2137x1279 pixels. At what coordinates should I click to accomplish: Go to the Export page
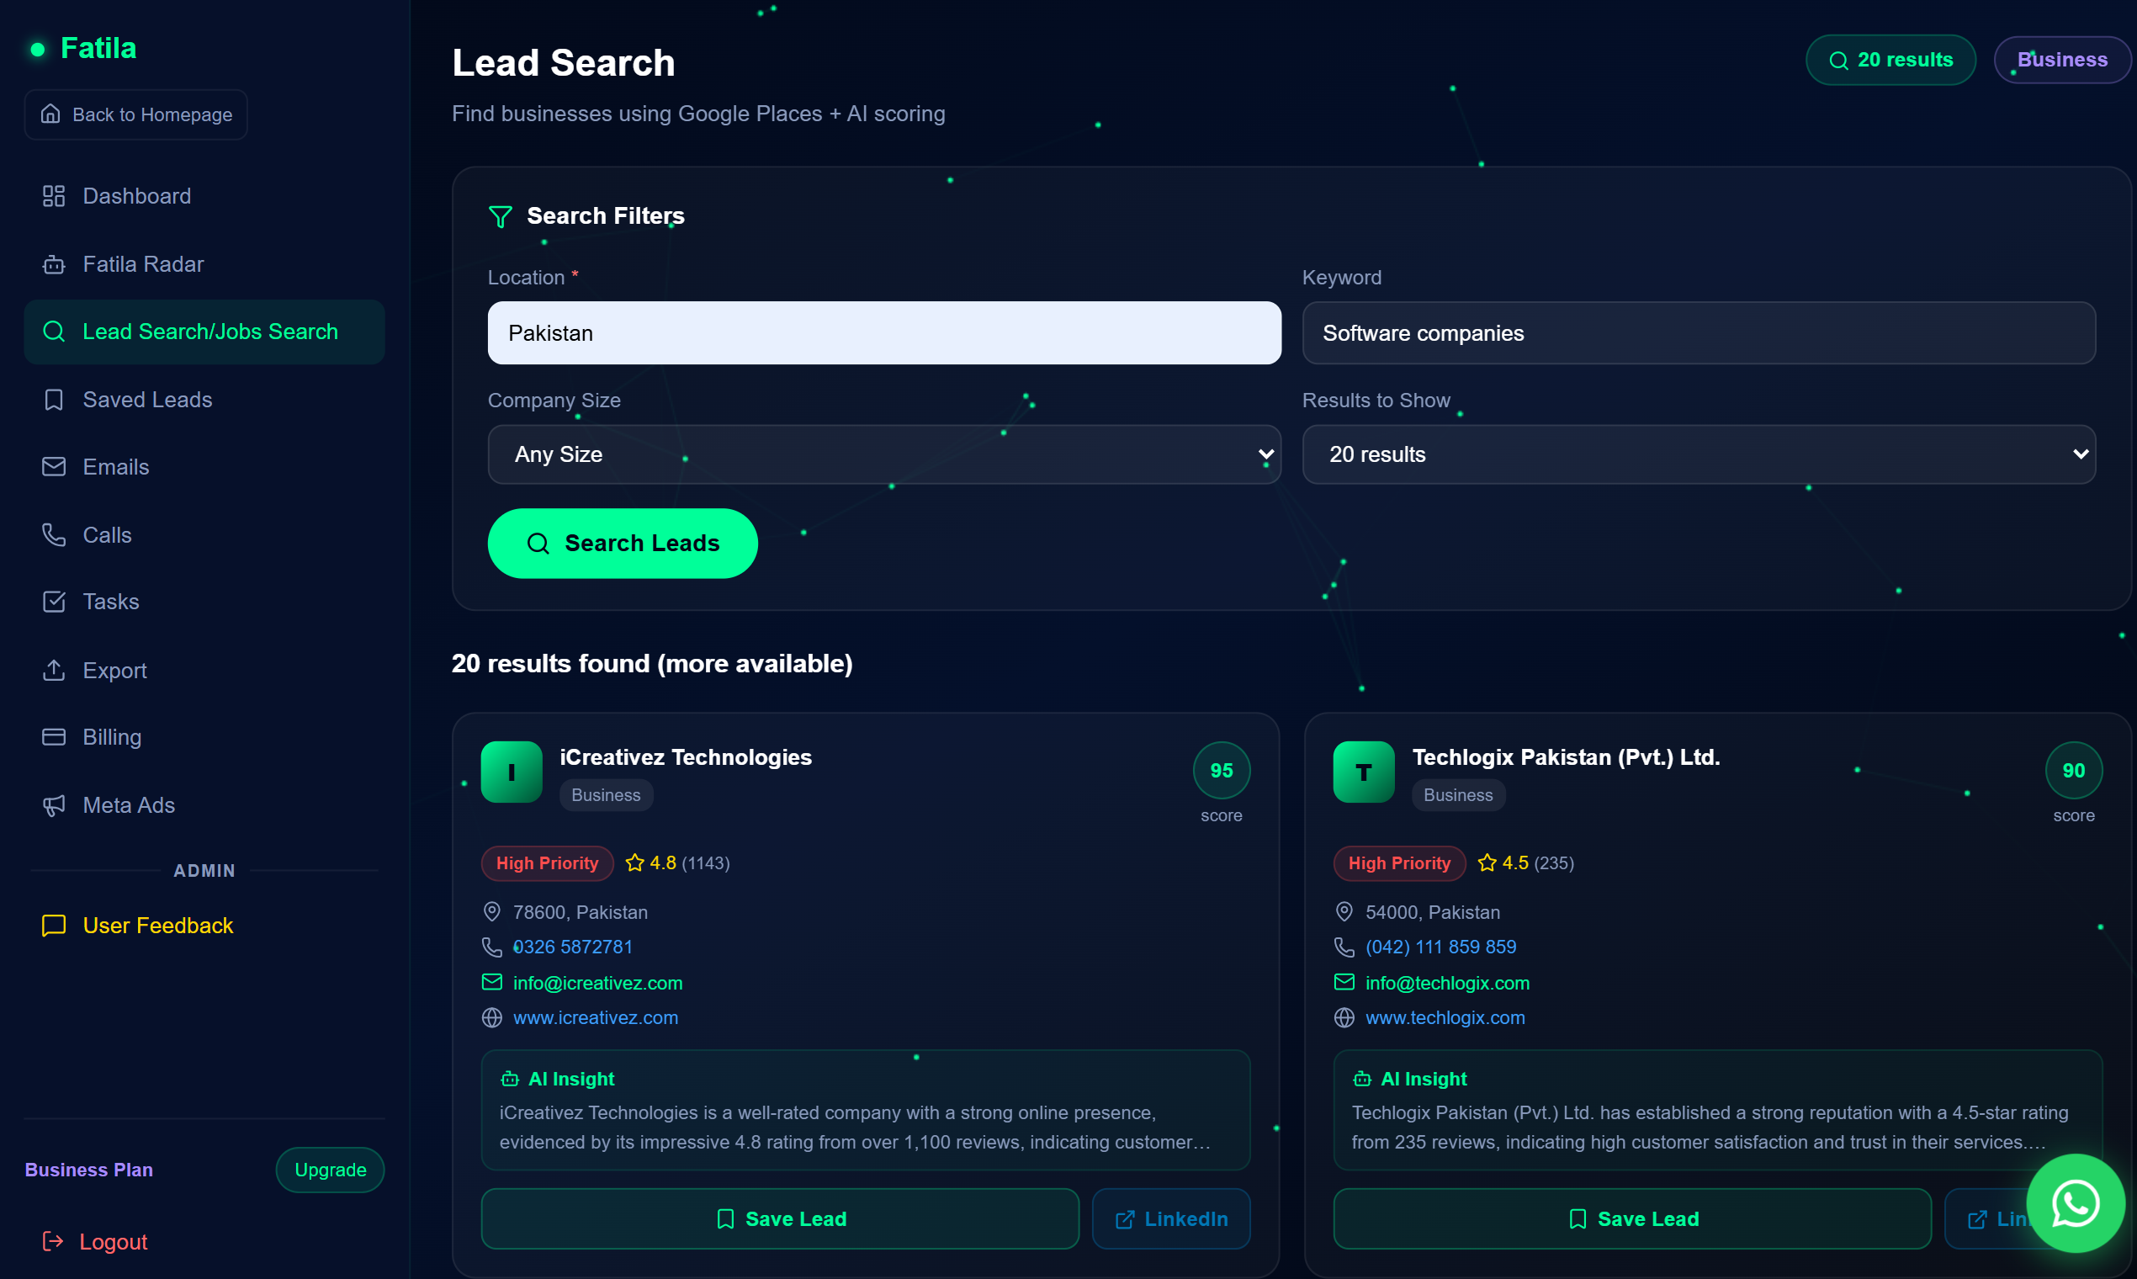click(x=204, y=671)
